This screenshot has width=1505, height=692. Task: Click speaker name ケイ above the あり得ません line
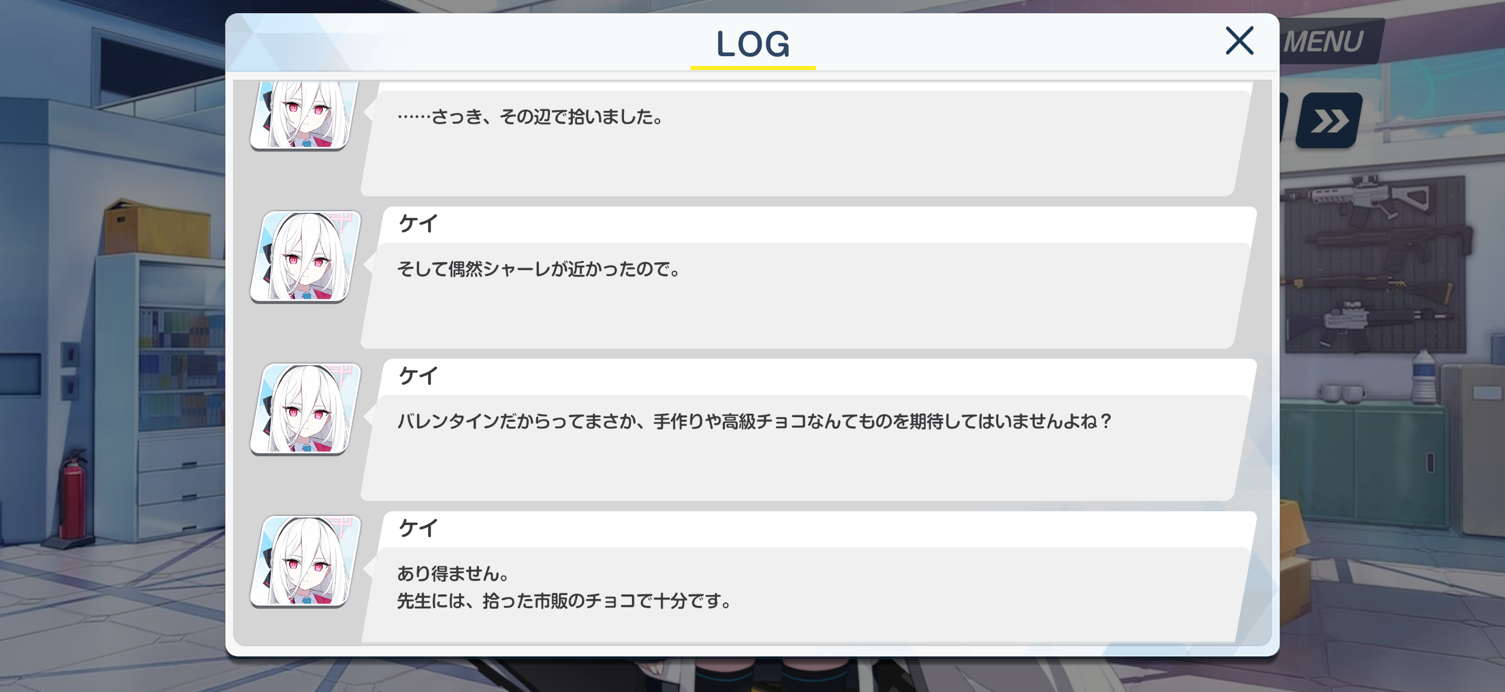pos(418,528)
